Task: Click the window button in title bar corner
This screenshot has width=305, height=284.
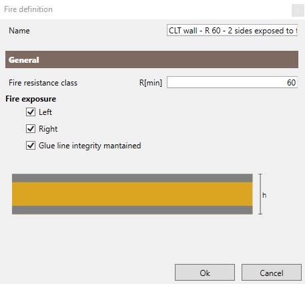Action: click(x=298, y=10)
